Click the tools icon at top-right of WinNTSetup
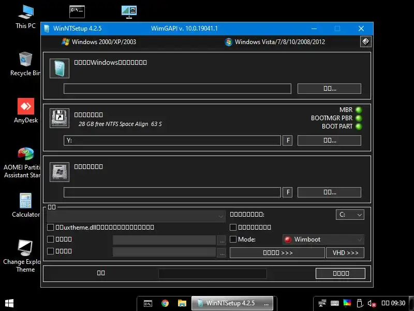 366,41
